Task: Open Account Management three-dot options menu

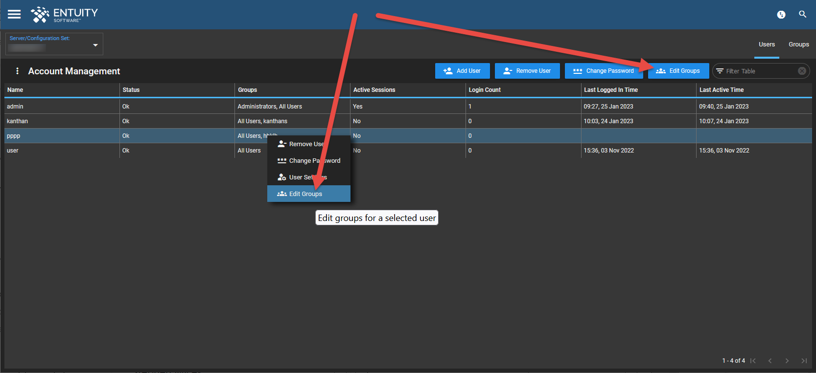Action: pos(18,71)
